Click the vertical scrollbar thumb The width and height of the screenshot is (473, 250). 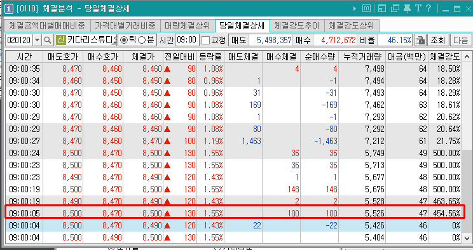467,191
